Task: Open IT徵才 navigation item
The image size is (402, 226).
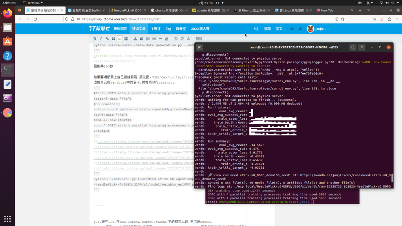Action: (x=155, y=29)
